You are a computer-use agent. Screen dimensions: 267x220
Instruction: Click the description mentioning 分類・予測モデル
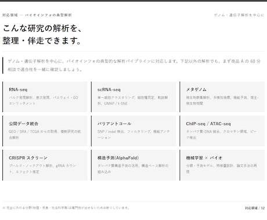221,168
